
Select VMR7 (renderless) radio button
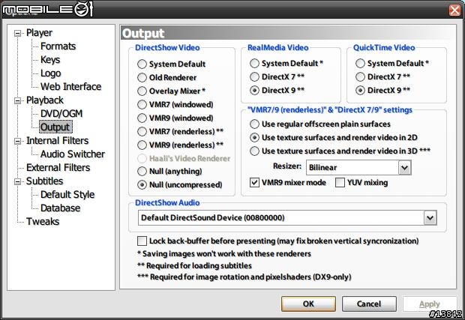point(142,131)
